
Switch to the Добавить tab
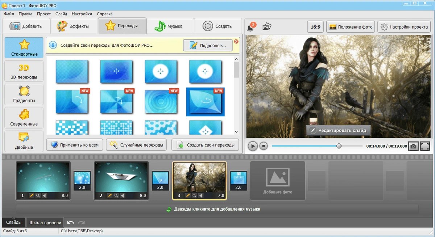pos(26,26)
